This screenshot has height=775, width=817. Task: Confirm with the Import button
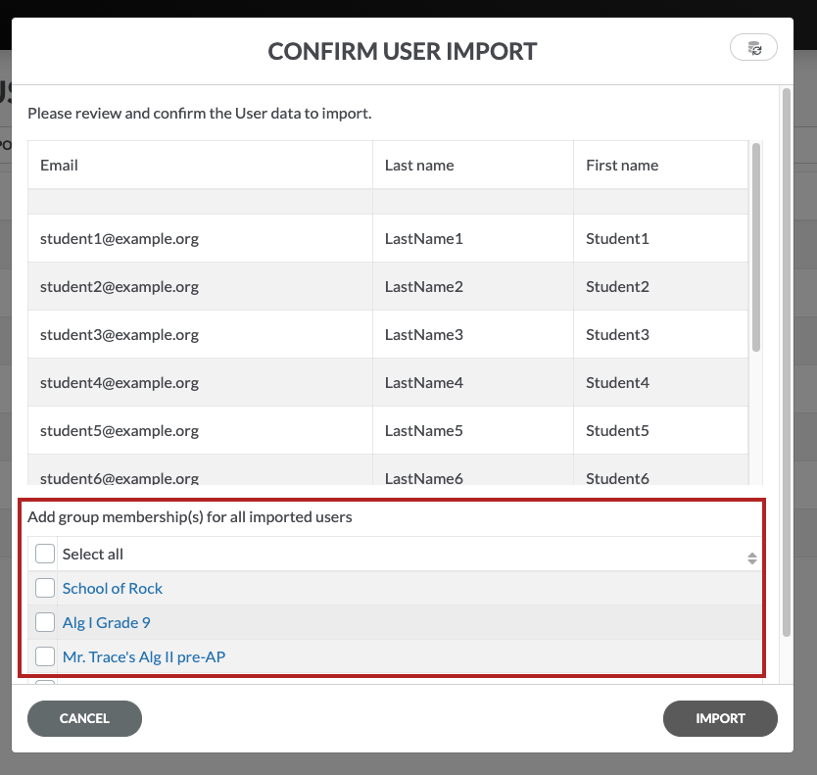tap(720, 718)
